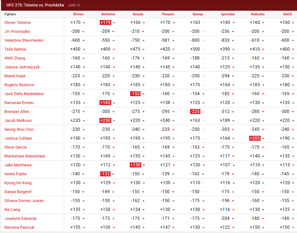The width and height of the screenshot is (297, 233).
Task: Select Sportsbet -256 odds for Jiri Prochazka
Action: (225, 31)
